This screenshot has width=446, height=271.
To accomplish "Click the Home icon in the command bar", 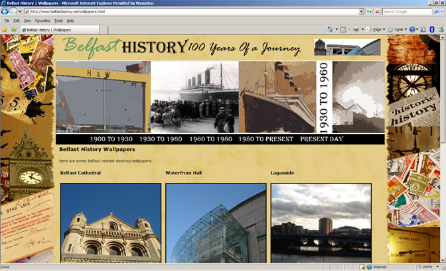I will [331, 30].
